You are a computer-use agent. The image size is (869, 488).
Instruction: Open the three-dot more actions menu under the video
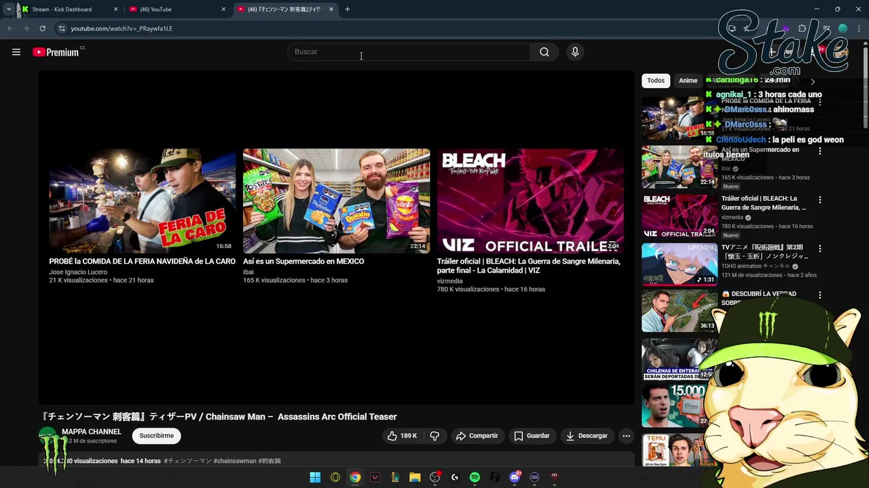point(627,436)
